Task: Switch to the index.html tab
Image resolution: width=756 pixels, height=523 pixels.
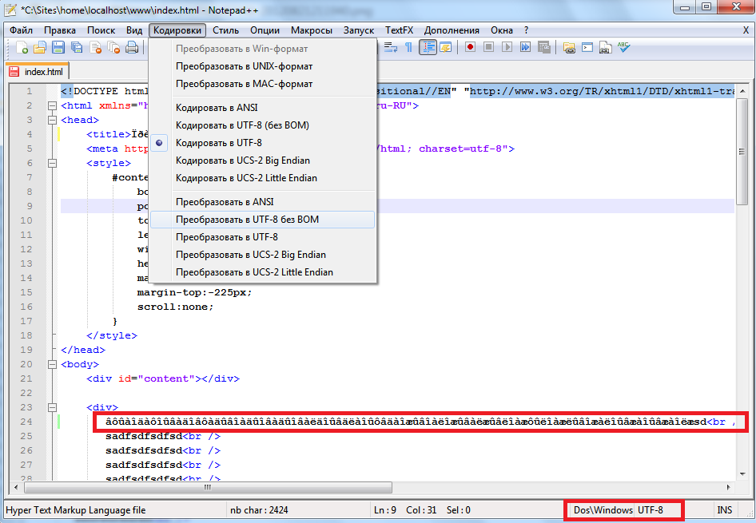Action: pos(38,72)
